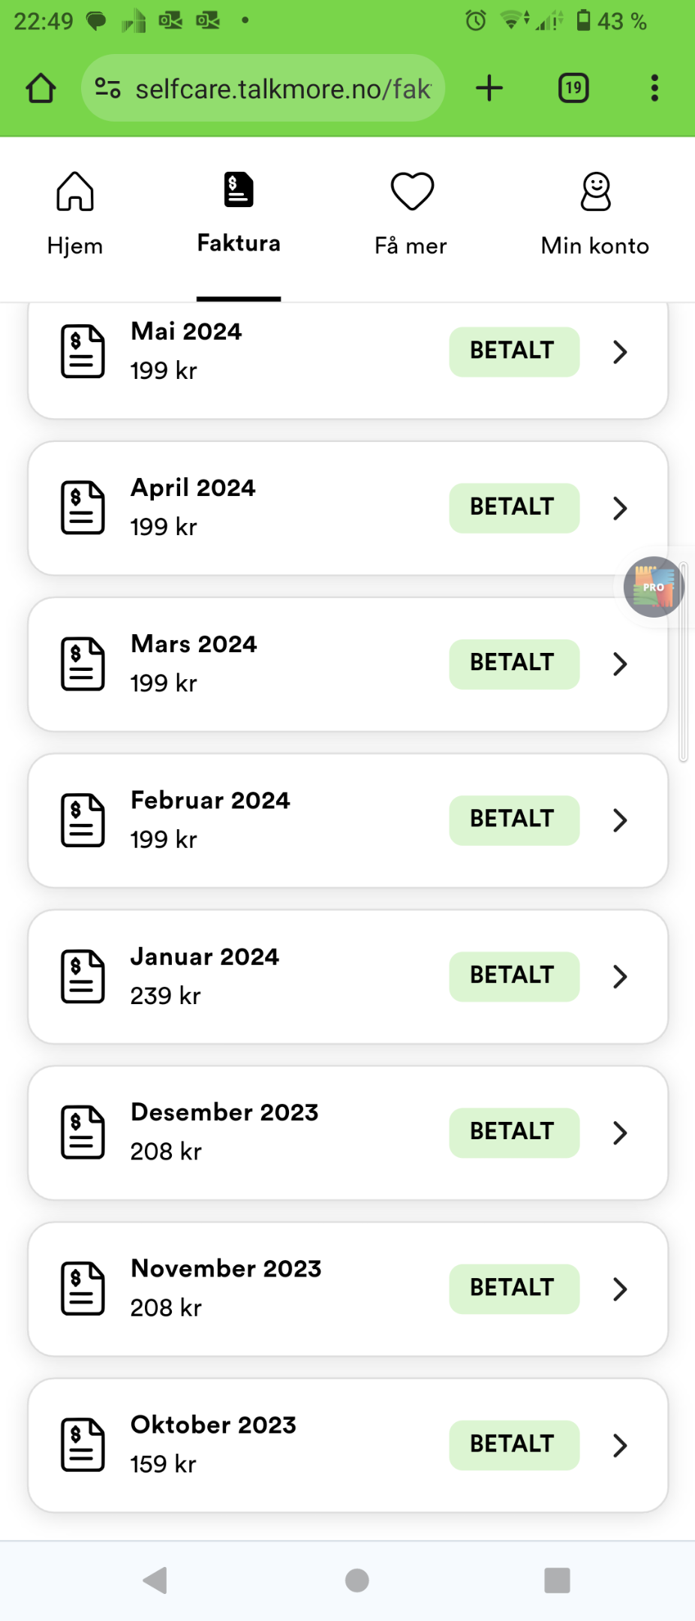This screenshot has height=1621, width=695.
Task: Tap BETALT badge on Desember 2023
Action: pos(514,1132)
